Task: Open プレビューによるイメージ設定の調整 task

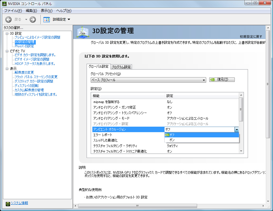Action: 37,37
